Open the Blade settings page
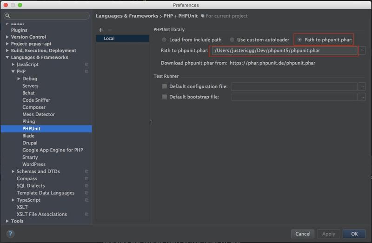372x243 pixels. 28,136
